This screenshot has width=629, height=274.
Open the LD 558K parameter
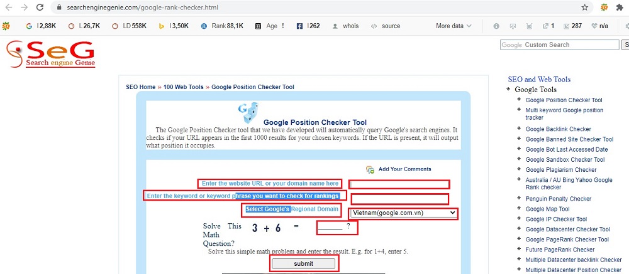pyautogui.click(x=129, y=26)
